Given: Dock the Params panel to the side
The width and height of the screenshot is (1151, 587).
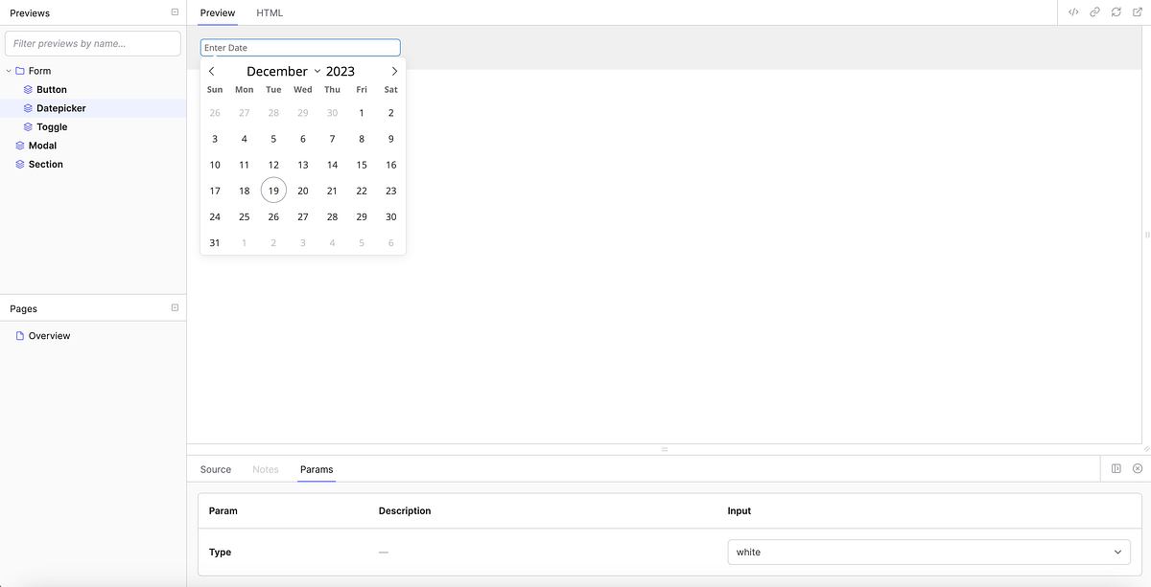Looking at the screenshot, I should [x=1116, y=468].
